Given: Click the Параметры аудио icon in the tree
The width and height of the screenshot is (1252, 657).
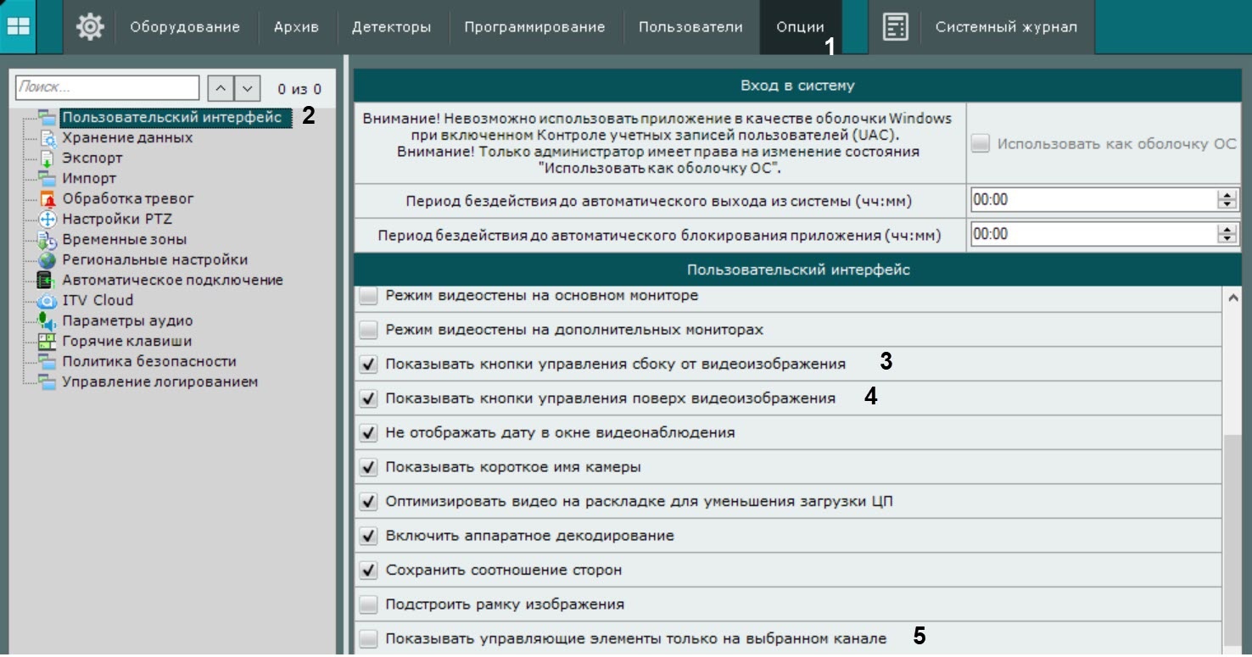Looking at the screenshot, I should [48, 320].
